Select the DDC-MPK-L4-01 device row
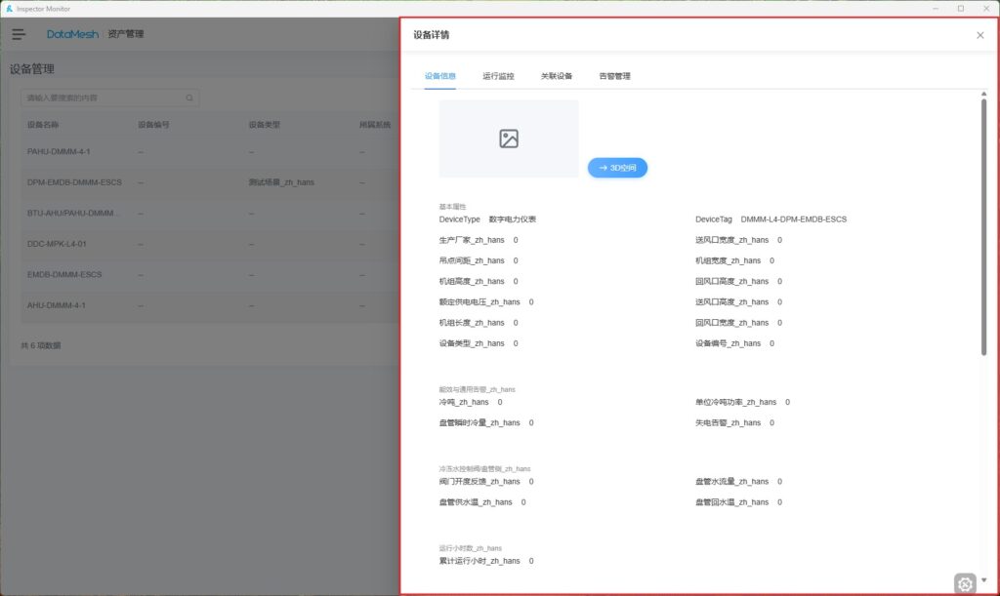1000x596 pixels. [58, 244]
